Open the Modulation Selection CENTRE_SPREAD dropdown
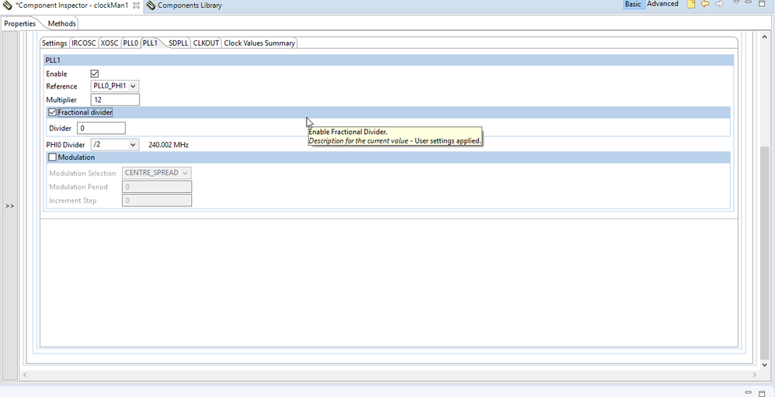This screenshot has width=775, height=397. (x=157, y=173)
